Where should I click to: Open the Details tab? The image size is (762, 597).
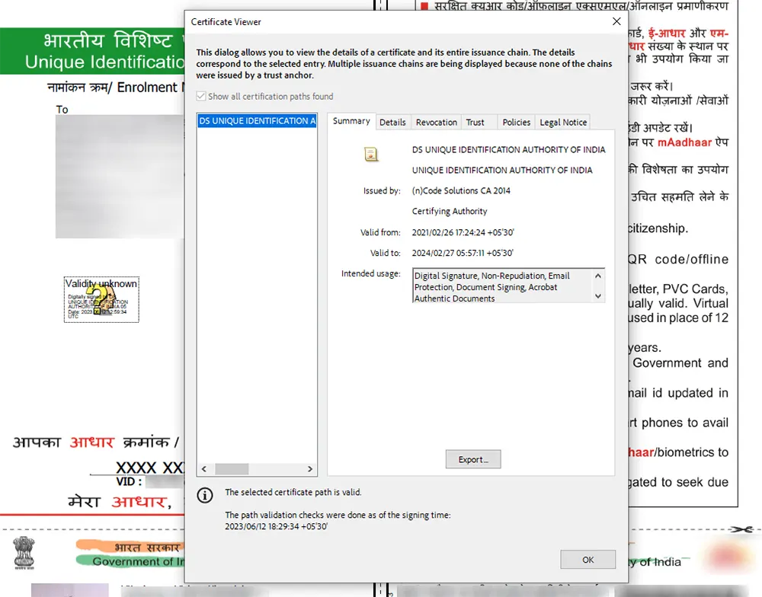point(392,123)
